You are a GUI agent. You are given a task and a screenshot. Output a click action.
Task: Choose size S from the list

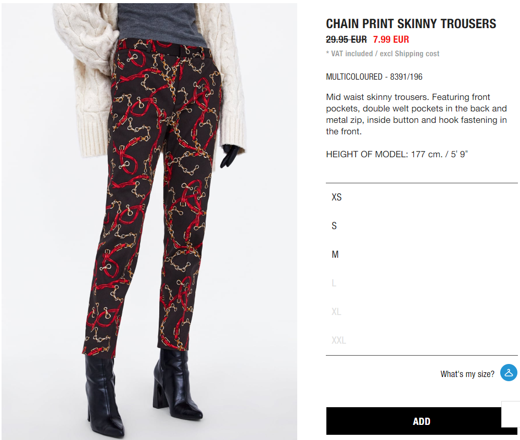point(422,225)
